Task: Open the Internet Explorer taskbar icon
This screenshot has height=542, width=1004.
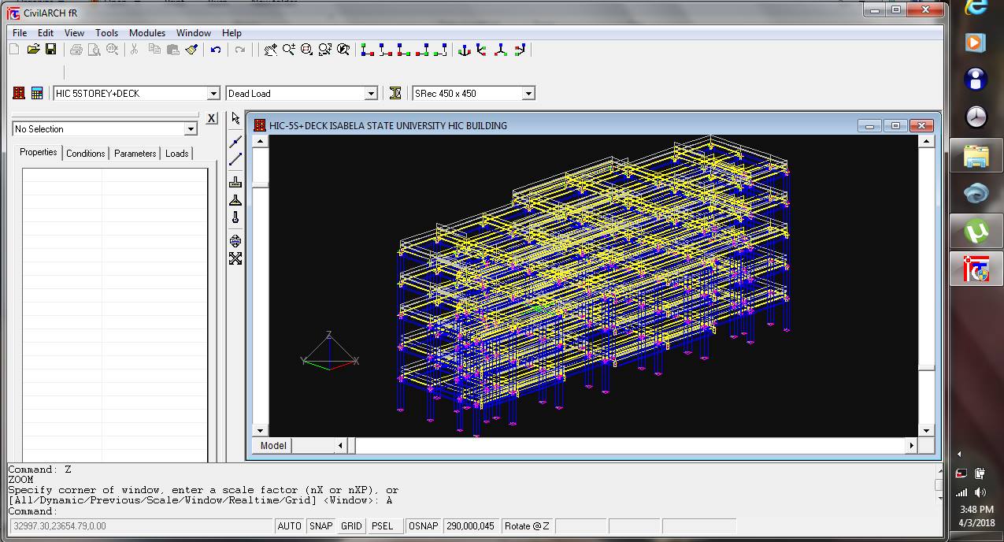Action: pyautogui.click(x=976, y=8)
